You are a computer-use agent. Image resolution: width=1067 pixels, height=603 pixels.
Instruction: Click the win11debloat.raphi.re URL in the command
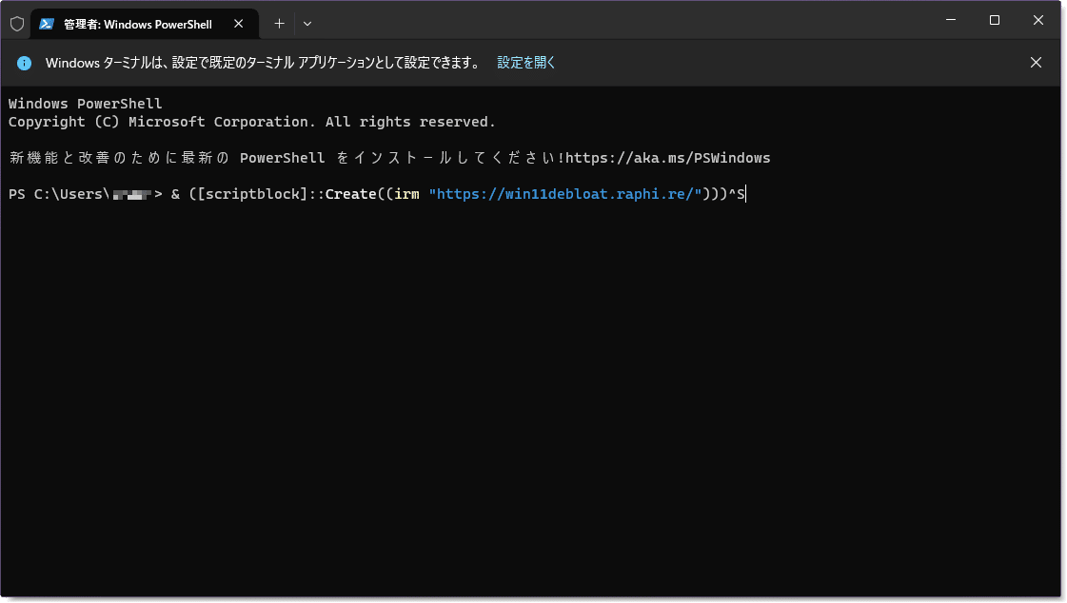[564, 194]
